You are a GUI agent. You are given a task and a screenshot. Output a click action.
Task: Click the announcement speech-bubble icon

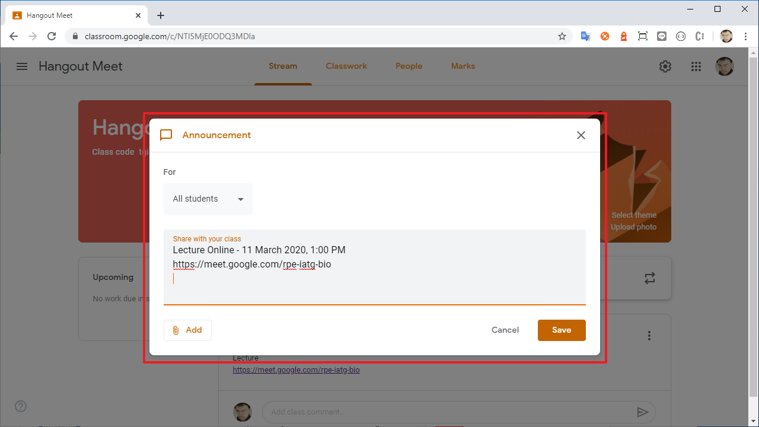(x=166, y=135)
